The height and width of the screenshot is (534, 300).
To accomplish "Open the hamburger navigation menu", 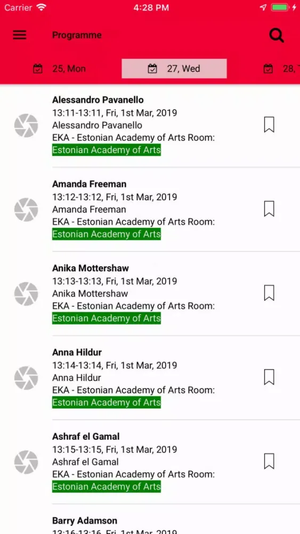I will (20, 35).
